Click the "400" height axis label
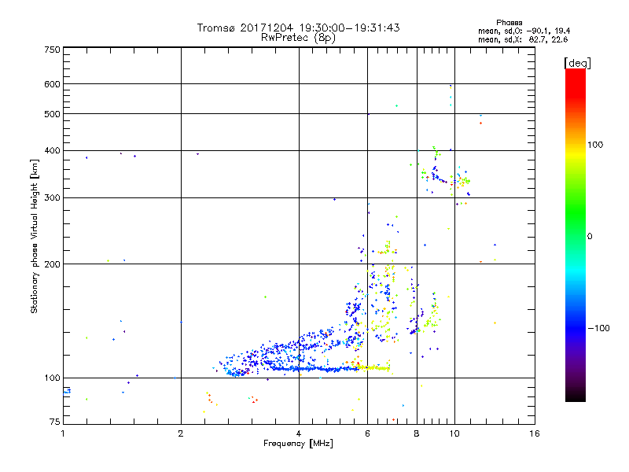The image size is (629, 472). pos(52,150)
